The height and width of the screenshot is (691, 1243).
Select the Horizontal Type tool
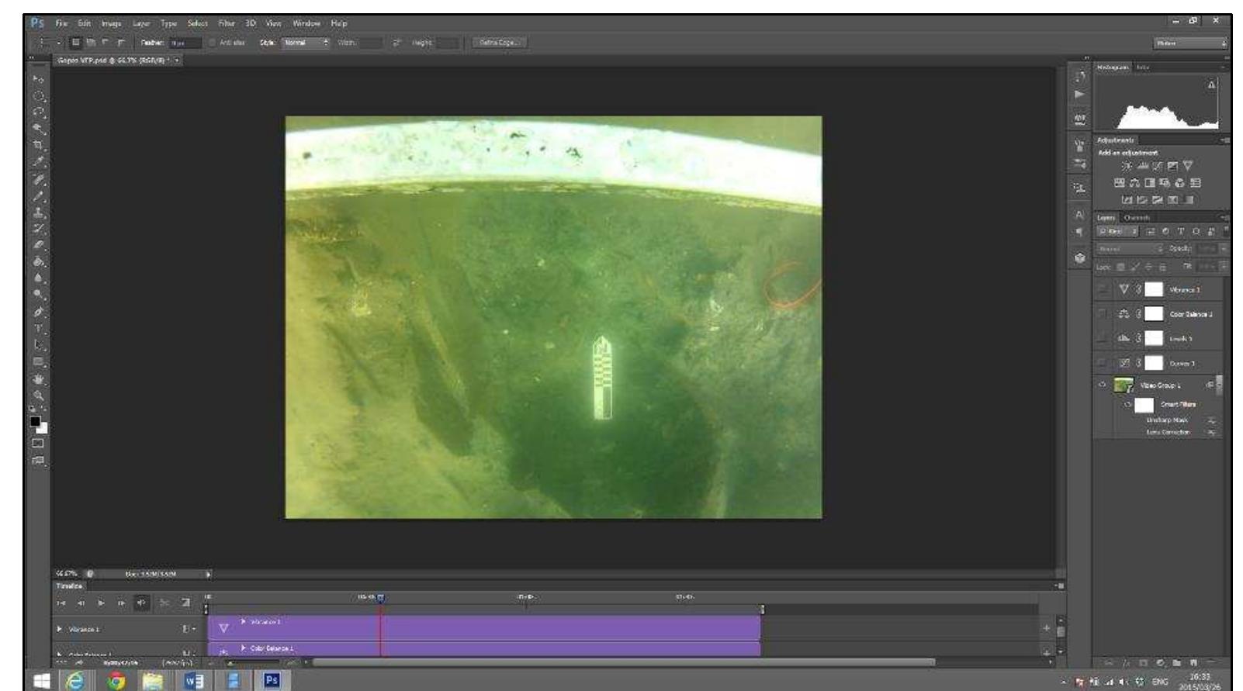tap(38, 328)
